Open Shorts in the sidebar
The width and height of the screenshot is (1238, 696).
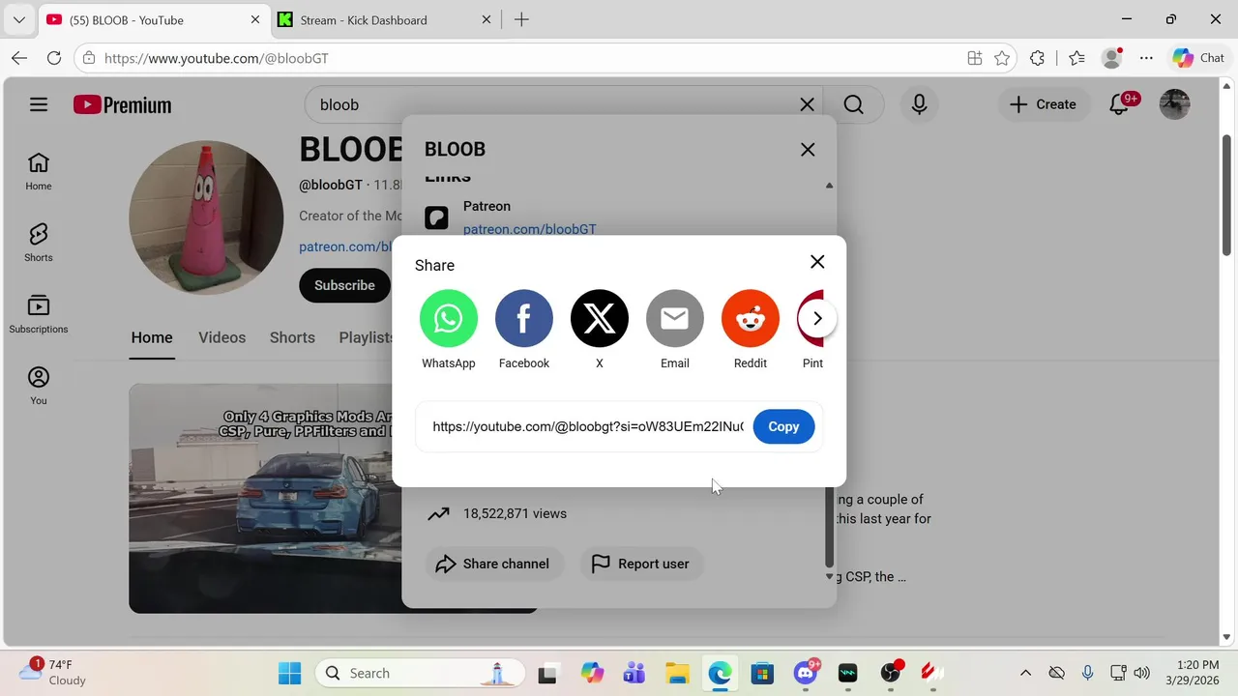(39, 243)
